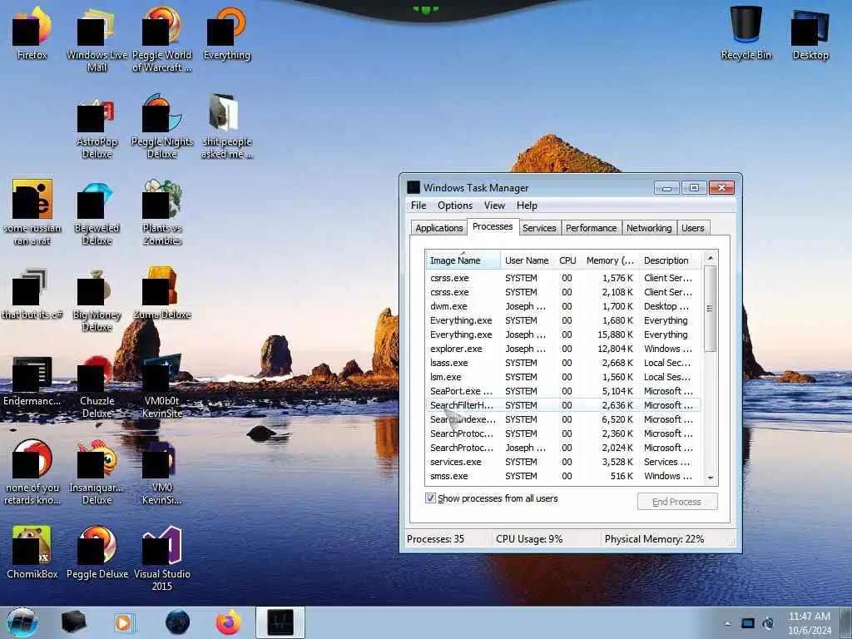Switch to the Users tab
The width and height of the screenshot is (852, 639).
693,228
